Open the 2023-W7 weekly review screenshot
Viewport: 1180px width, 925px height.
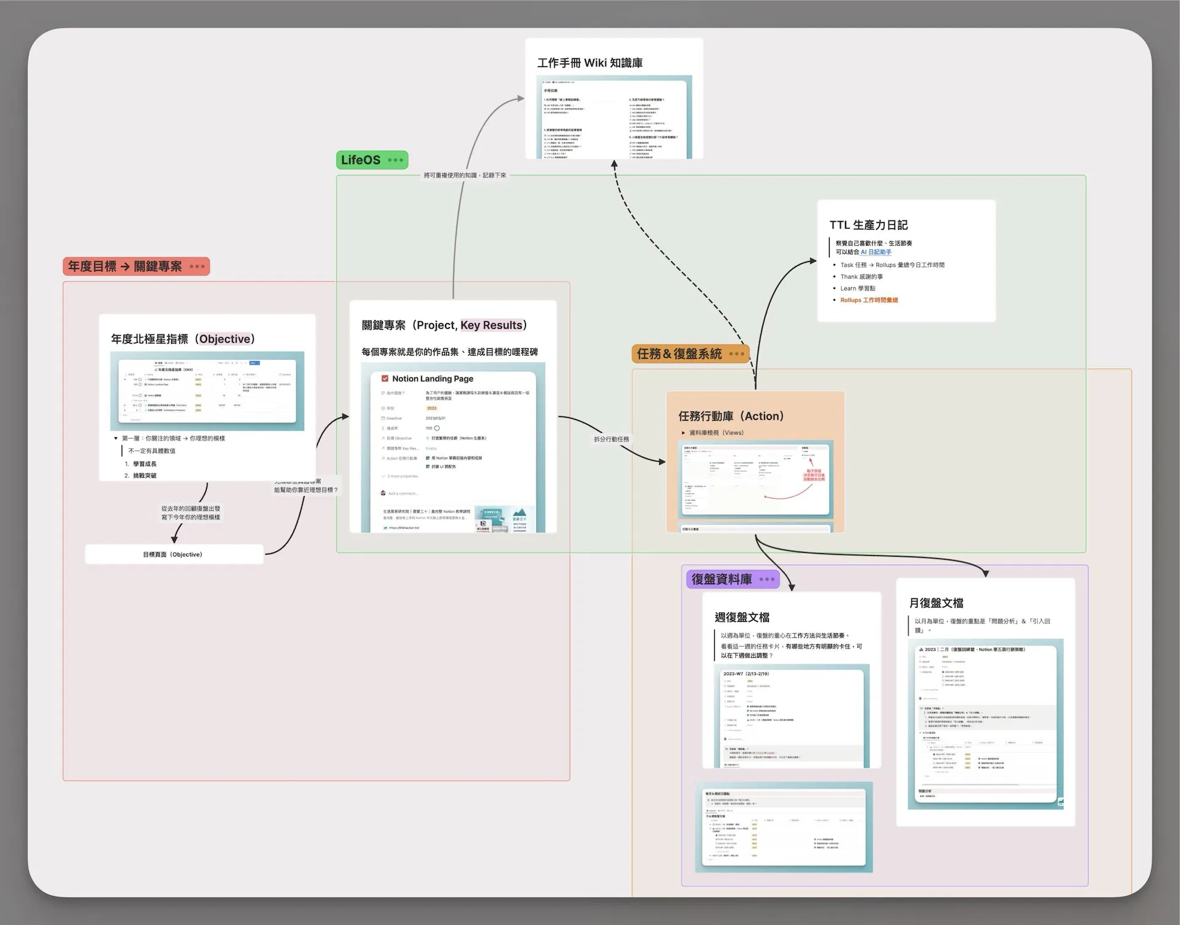pos(792,716)
